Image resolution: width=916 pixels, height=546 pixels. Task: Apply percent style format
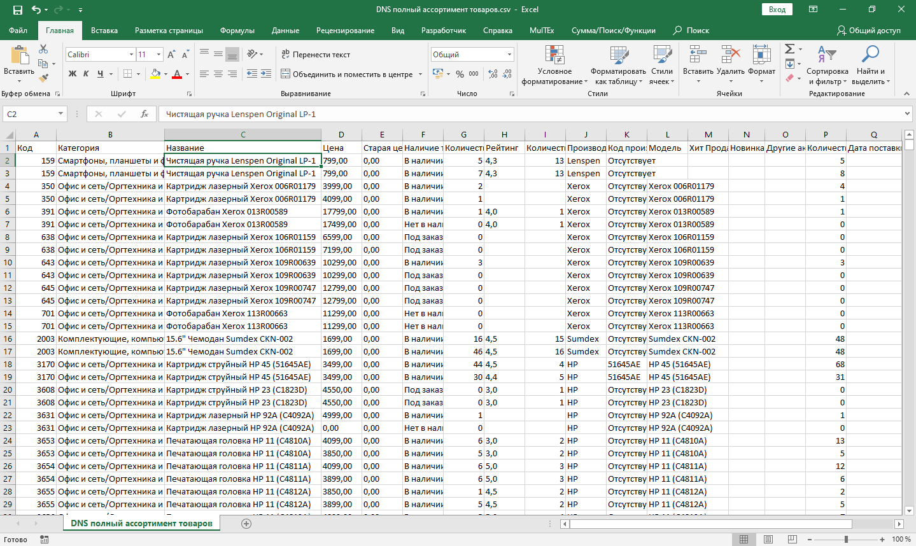point(460,74)
